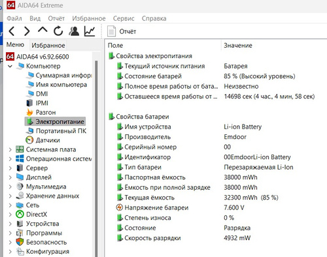Open the Избранное menu in the menu bar
This screenshot has height=257, width=327.
[x=89, y=18]
